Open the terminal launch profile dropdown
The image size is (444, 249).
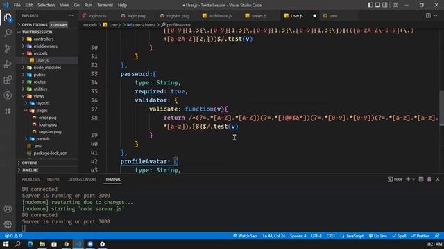tap(413, 179)
